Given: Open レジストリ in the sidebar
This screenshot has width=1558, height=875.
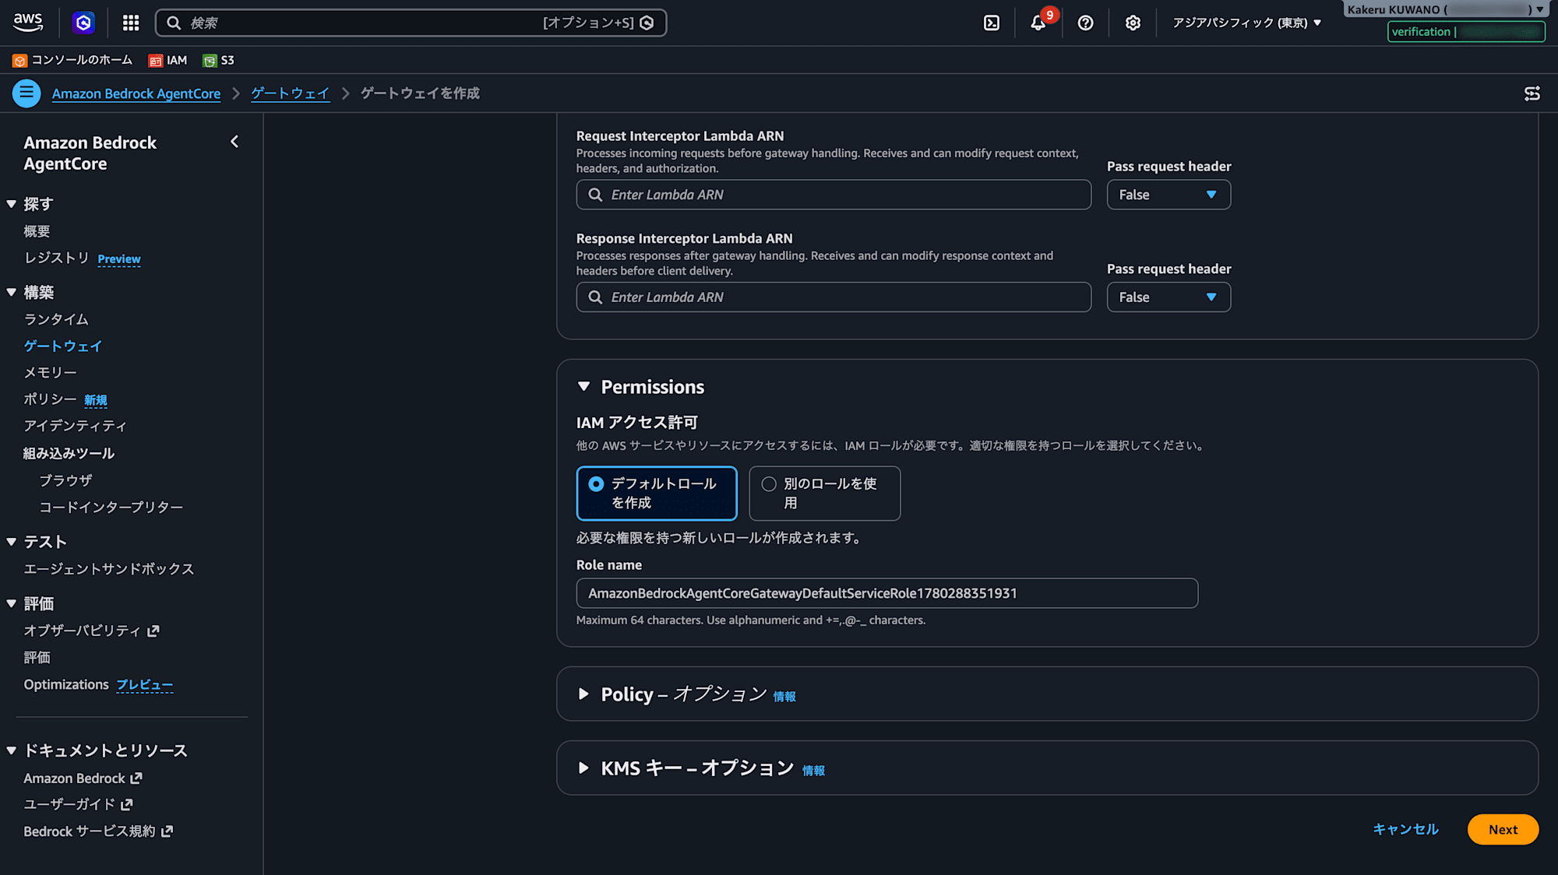Looking at the screenshot, I should (56, 258).
